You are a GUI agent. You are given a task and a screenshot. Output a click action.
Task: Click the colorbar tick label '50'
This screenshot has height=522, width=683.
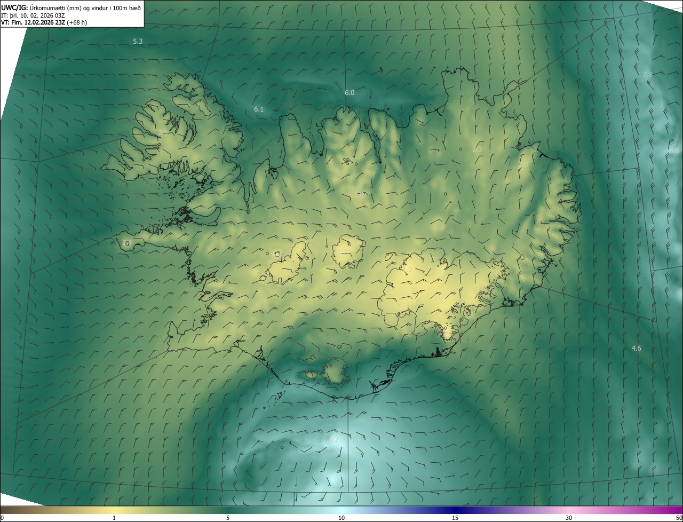[679, 518]
